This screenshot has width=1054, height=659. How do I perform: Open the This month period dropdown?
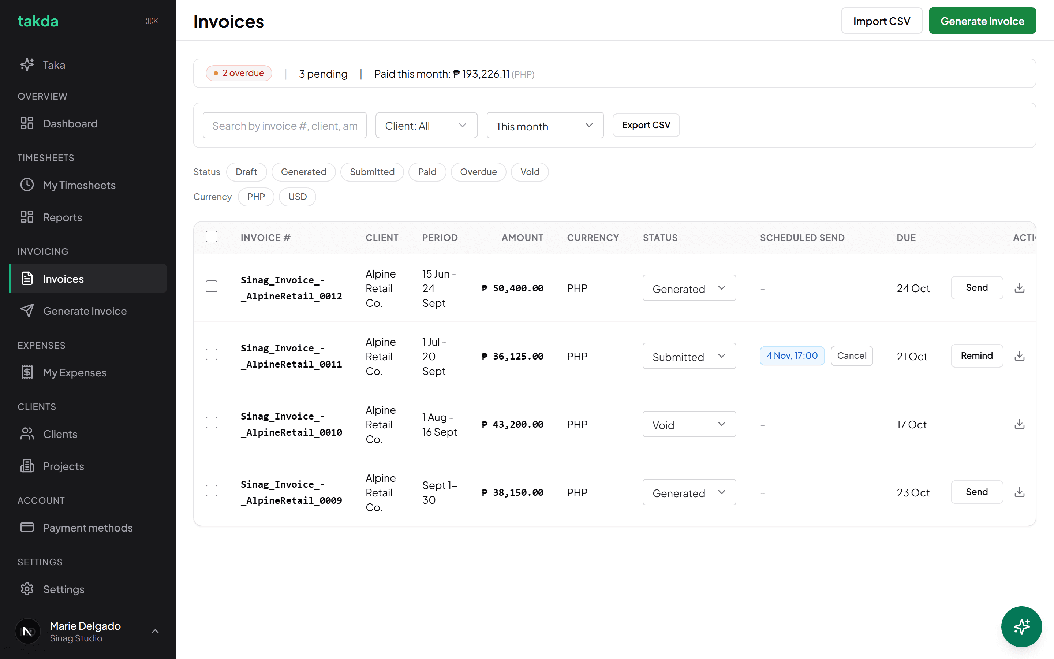(x=545, y=126)
